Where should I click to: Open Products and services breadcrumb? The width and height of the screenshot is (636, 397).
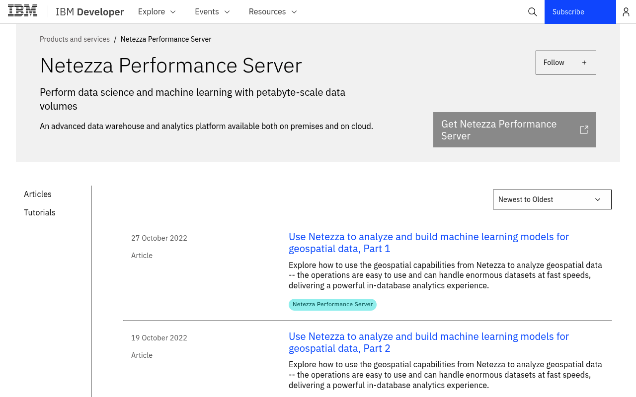75,39
